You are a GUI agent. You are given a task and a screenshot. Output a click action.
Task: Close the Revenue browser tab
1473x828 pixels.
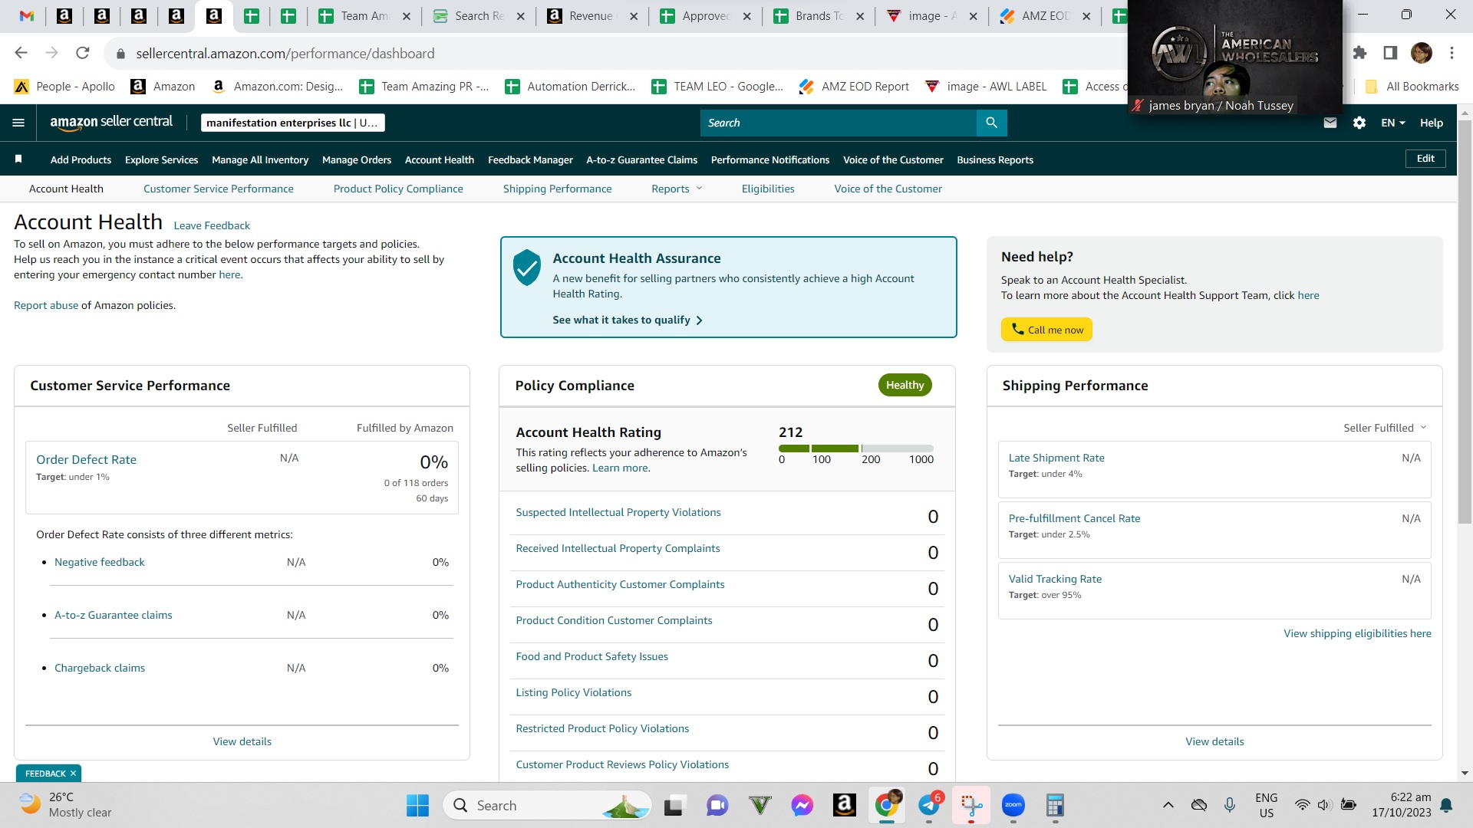click(x=634, y=16)
